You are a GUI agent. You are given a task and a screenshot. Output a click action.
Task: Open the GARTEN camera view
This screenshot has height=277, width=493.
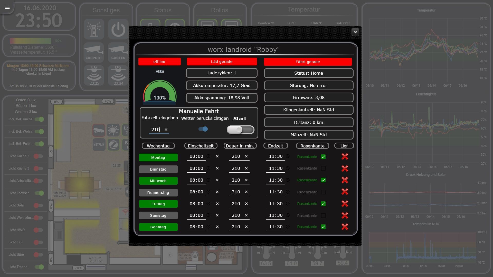coord(118,53)
